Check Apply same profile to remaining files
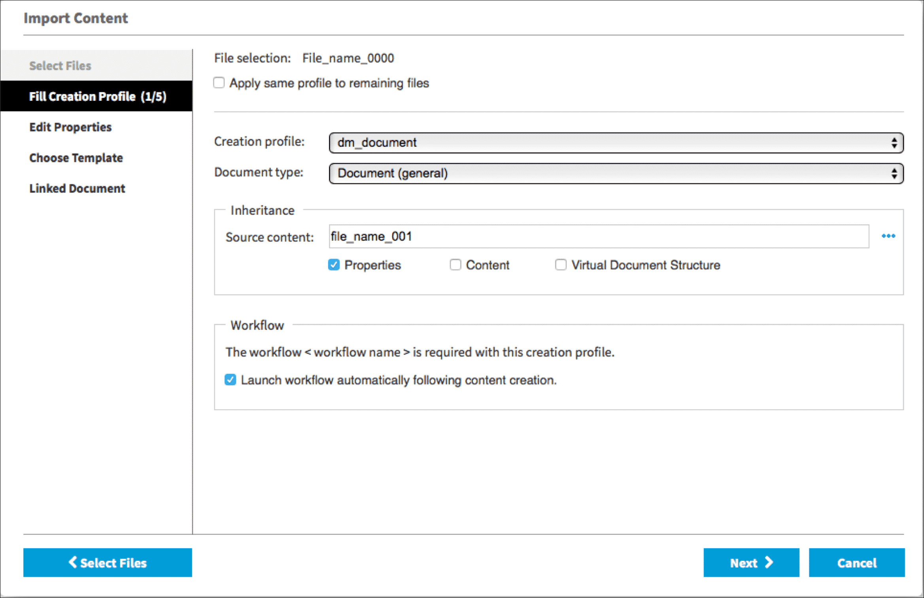Image resolution: width=924 pixels, height=598 pixels. tap(219, 83)
